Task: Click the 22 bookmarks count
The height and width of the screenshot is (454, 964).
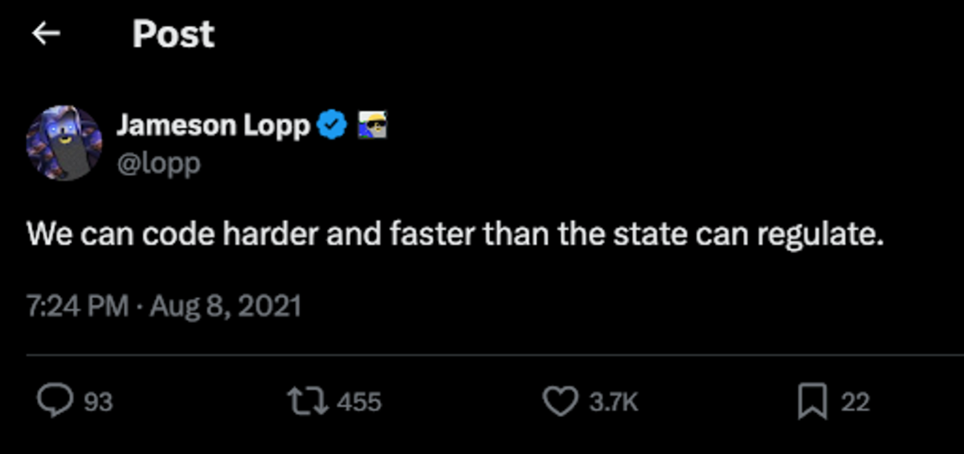Action: [x=855, y=402]
